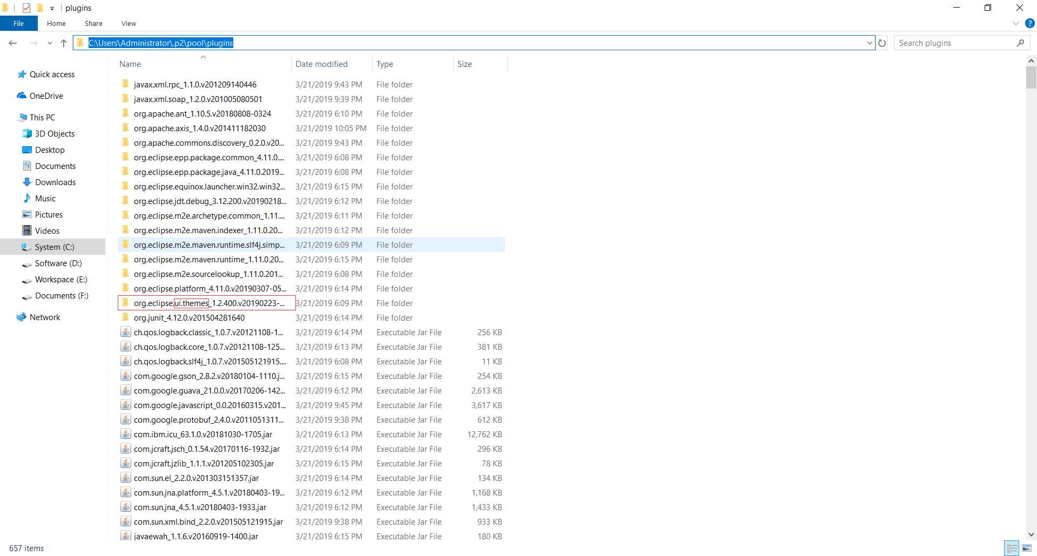Select the javaewah jar file icon

point(125,536)
